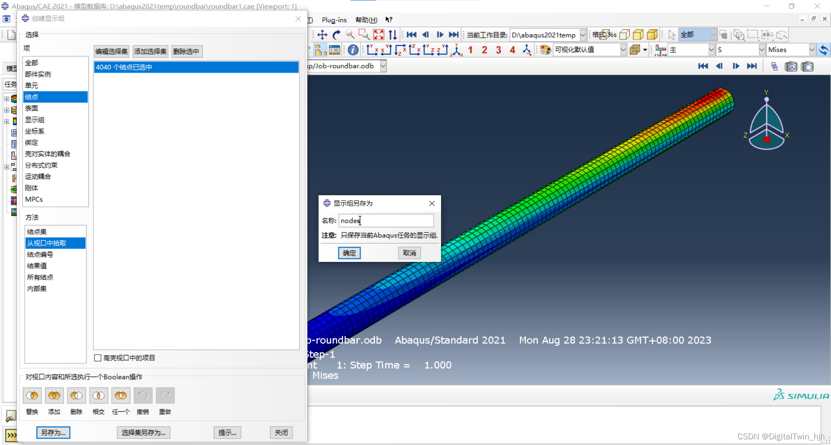The width and height of the screenshot is (831, 445).
Task: Select 显示组 in the item list
Action: 55,120
